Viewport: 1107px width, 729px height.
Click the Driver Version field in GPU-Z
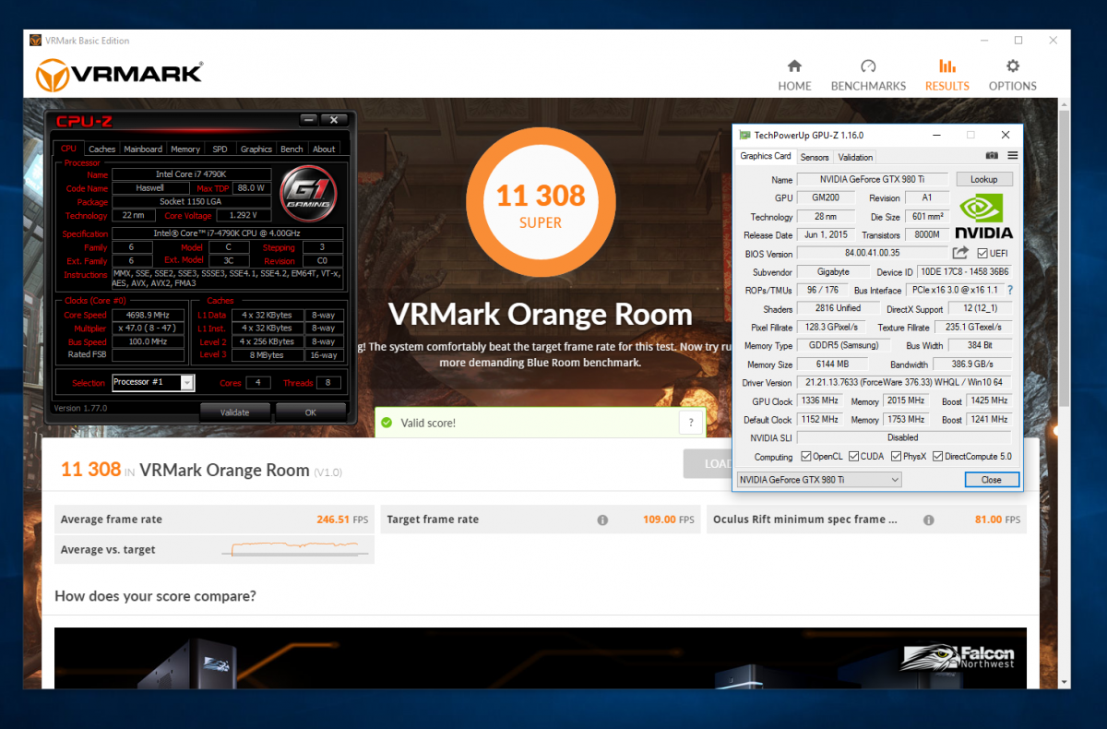click(904, 382)
